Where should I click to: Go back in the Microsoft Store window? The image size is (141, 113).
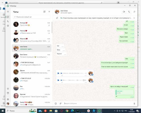coord(3,3)
